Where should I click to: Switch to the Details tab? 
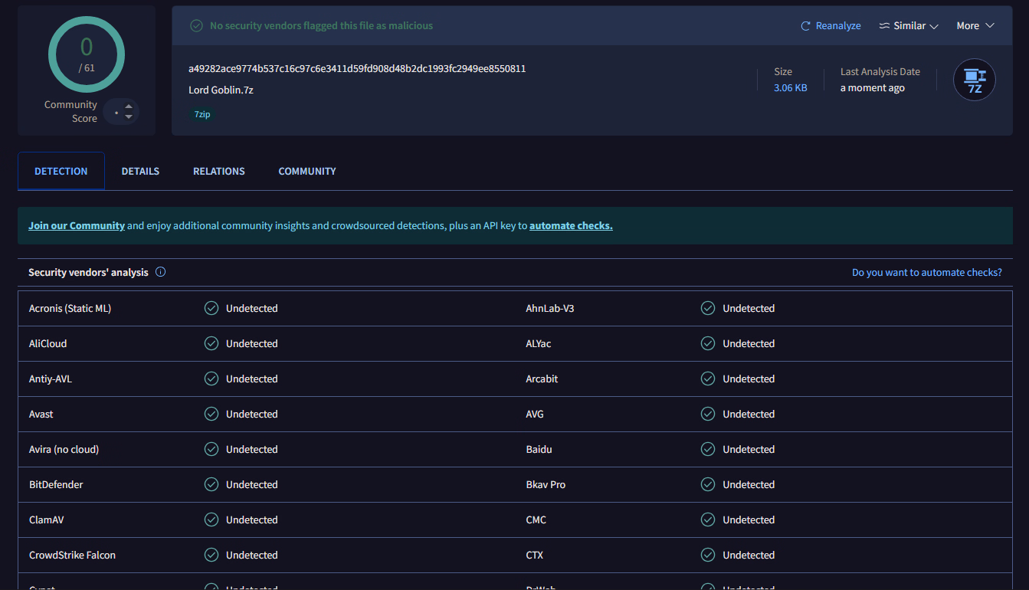pos(140,172)
